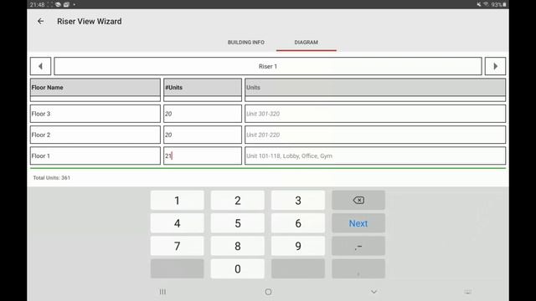Hide keyboard with down chevron

tap(374, 292)
